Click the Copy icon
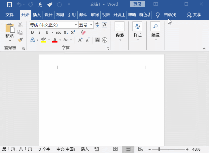 pos(20,32)
